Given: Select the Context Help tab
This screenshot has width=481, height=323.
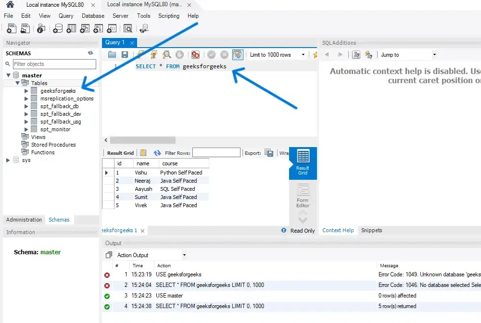Looking at the screenshot, I should [x=338, y=230].
